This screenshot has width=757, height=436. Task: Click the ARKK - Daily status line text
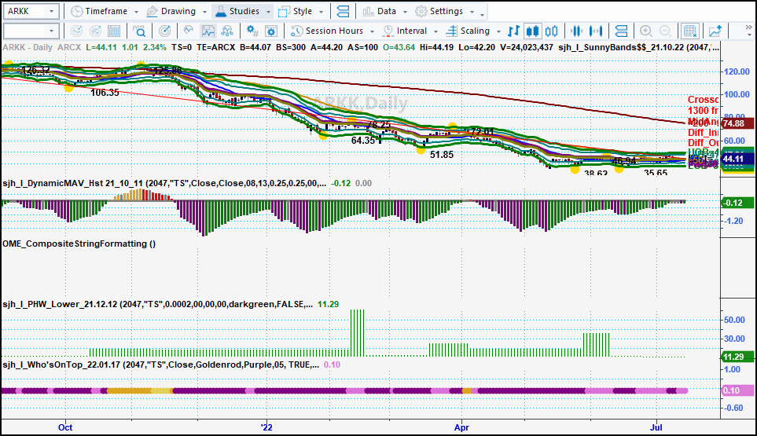(x=28, y=47)
